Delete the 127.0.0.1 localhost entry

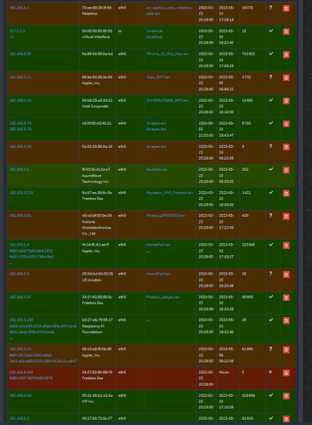tap(286, 31)
